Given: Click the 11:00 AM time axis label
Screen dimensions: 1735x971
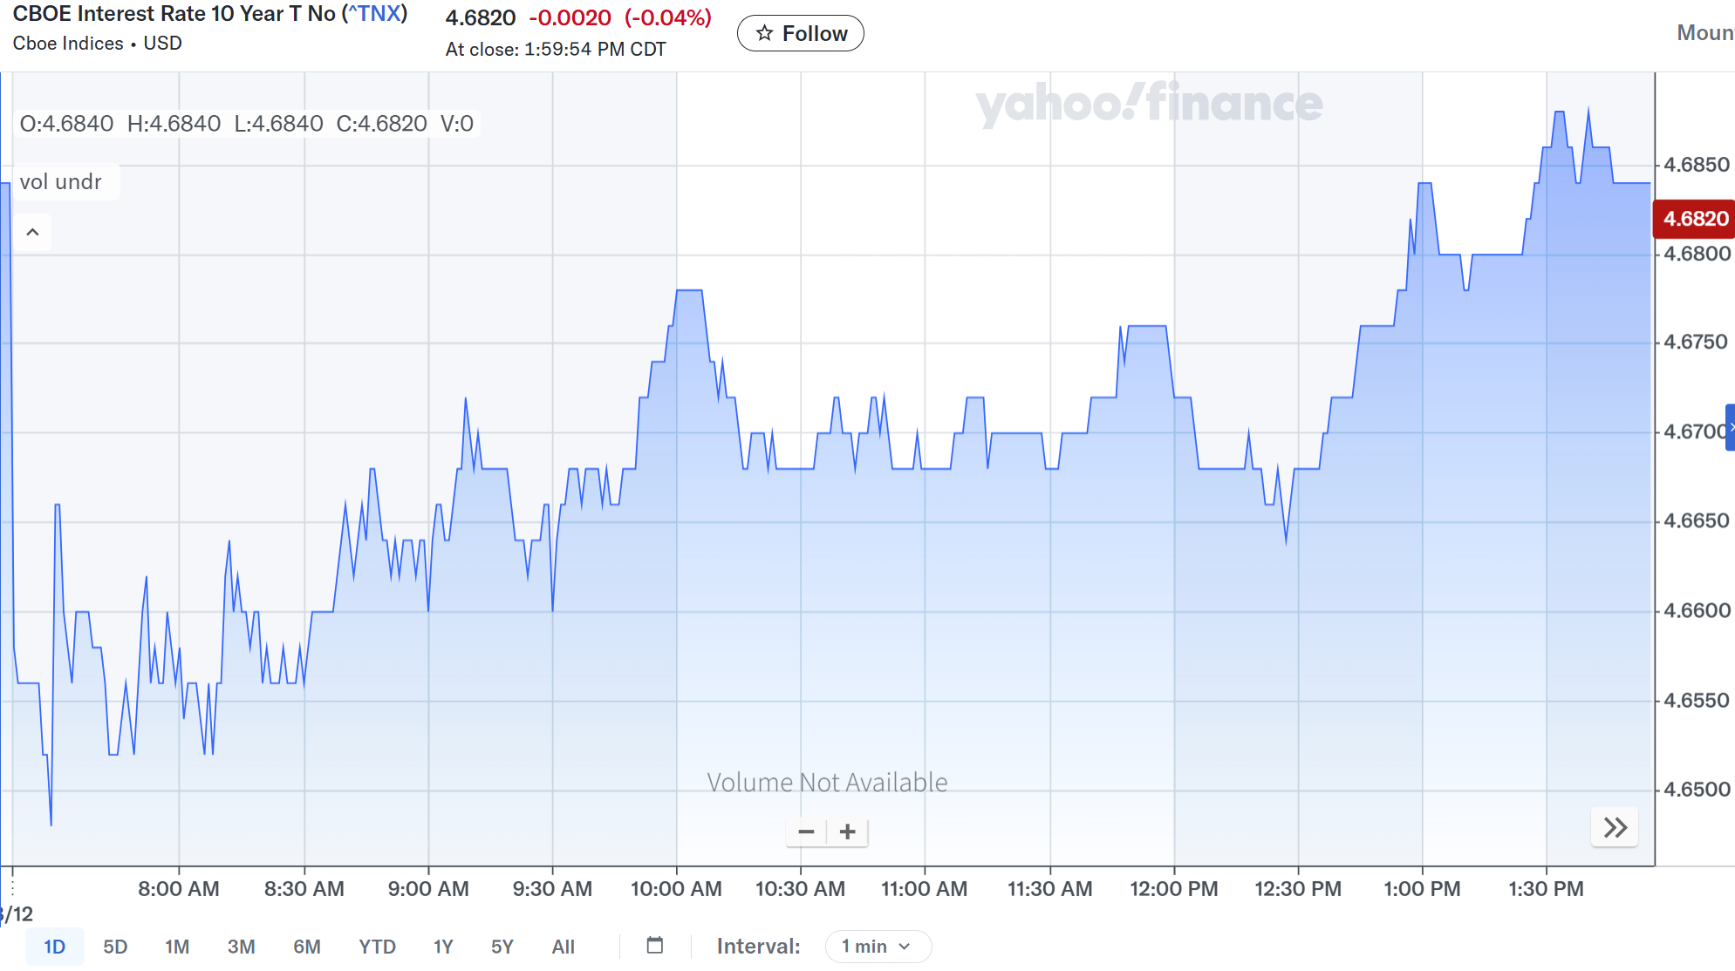Looking at the screenshot, I should click(925, 889).
